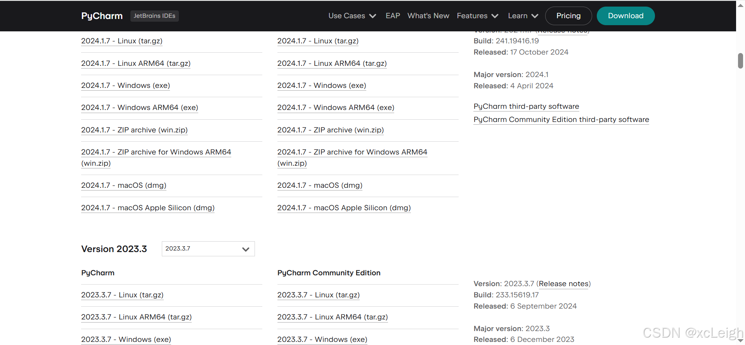Image resolution: width=745 pixels, height=345 pixels.
Task: Click the PyCharm Community Edition column heading
Action: click(329, 273)
